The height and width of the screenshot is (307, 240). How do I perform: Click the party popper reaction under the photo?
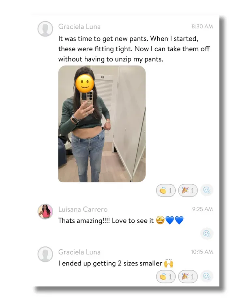click(x=188, y=190)
